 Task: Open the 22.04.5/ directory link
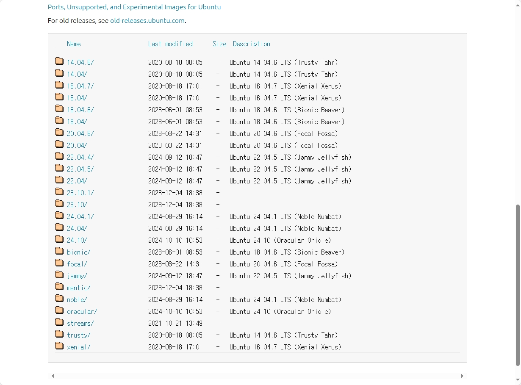pos(80,169)
